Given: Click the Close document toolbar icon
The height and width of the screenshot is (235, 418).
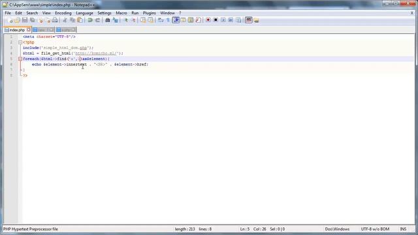Looking at the screenshot, I should click(x=40, y=20).
